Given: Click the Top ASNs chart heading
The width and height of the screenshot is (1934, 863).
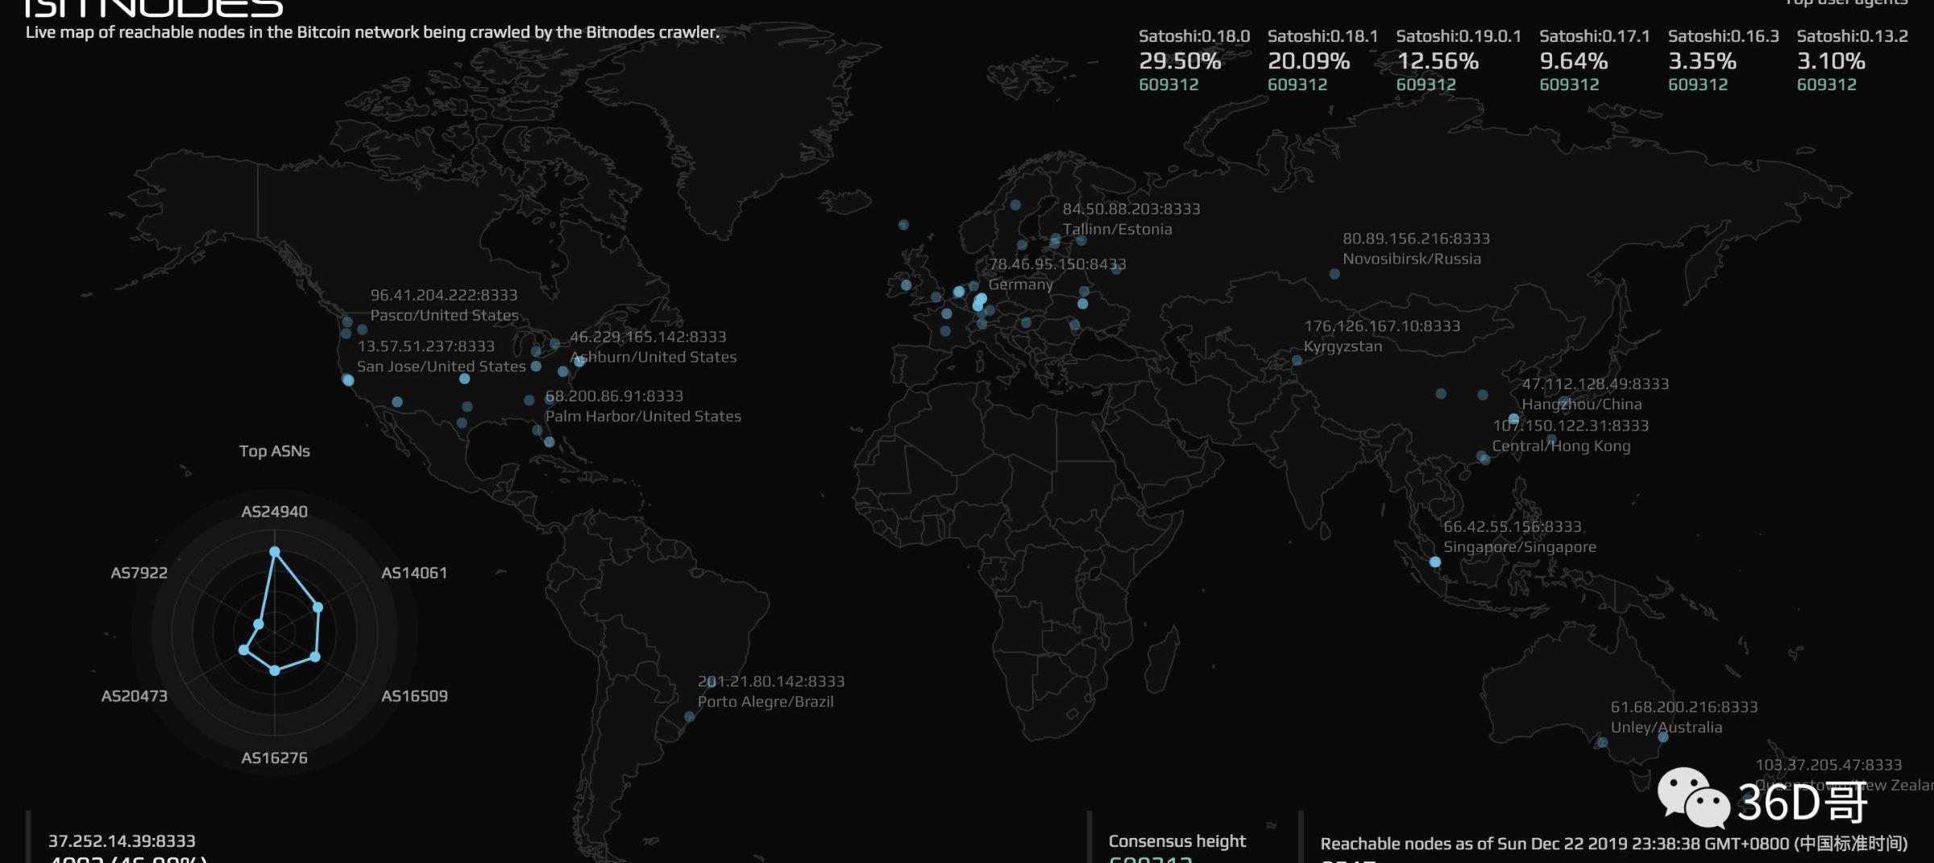Looking at the screenshot, I should click(x=274, y=451).
